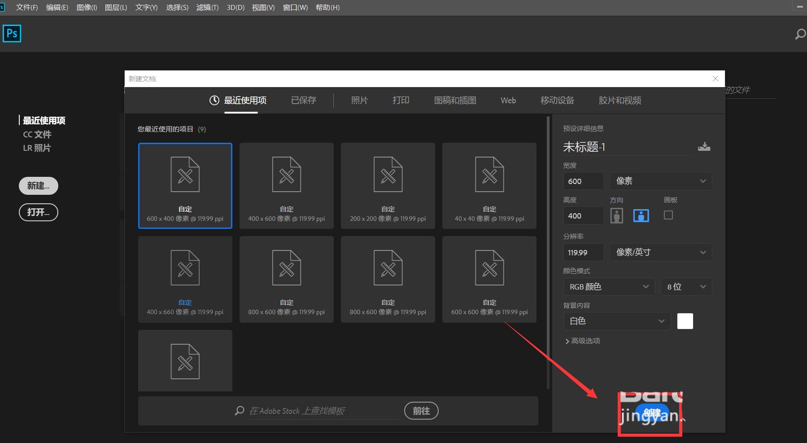Open the 图像(I) menu
Image resolution: width=807 pixels, height=443 pixels.
87,8
